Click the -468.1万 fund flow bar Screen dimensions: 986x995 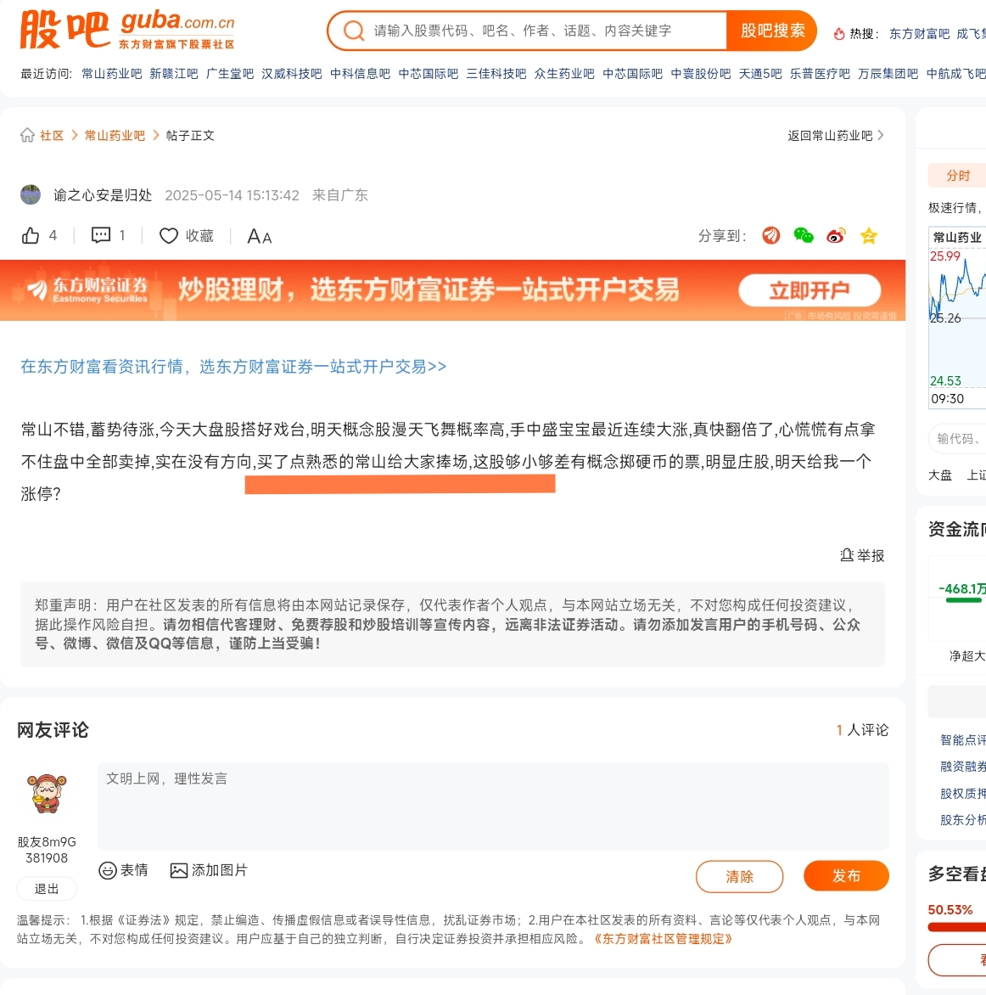[963, 599]
